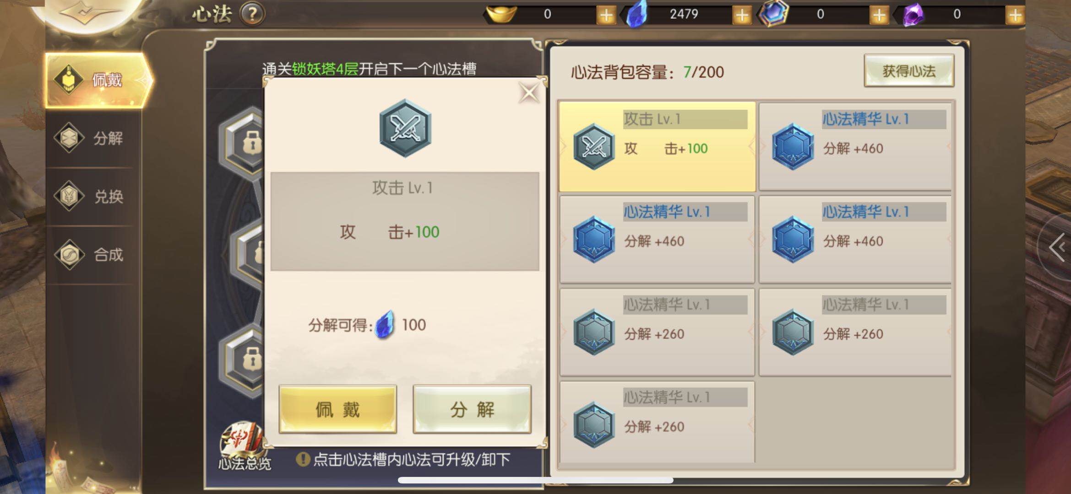This screenshot has width=1071, height=494.
Task: Tap the plus icon beside purple gem
Action: (1015, 15)
